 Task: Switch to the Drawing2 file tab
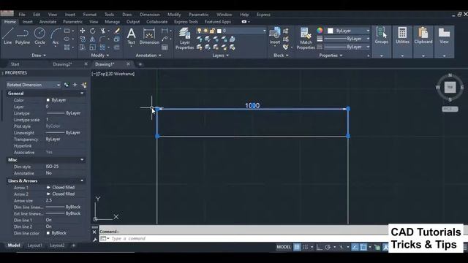(62, 64)
